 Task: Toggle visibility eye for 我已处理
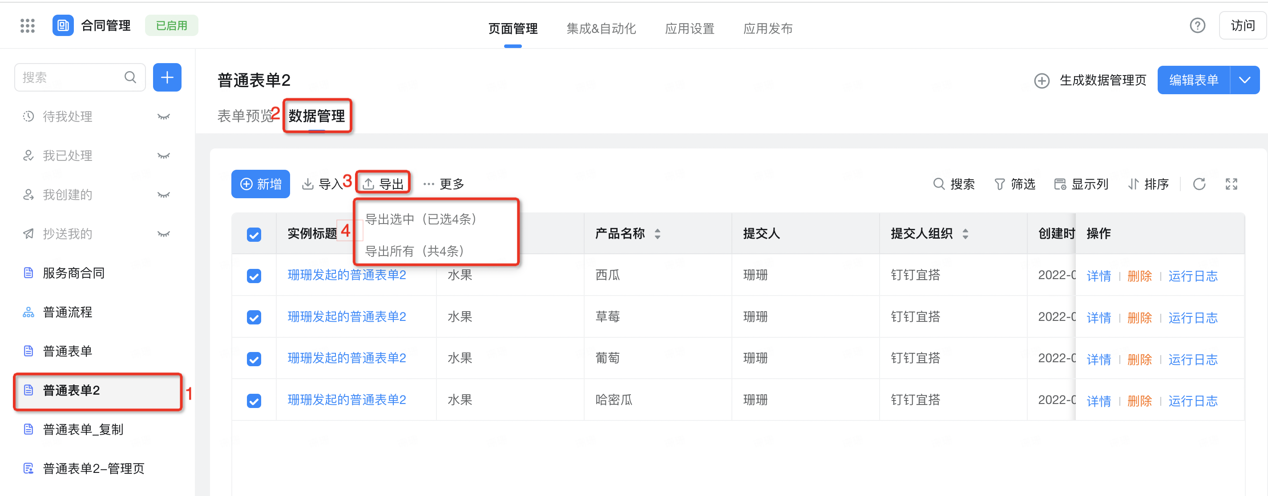pos(163,156)
